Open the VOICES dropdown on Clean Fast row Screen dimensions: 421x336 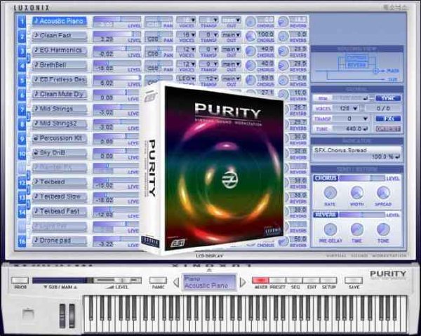186,34
